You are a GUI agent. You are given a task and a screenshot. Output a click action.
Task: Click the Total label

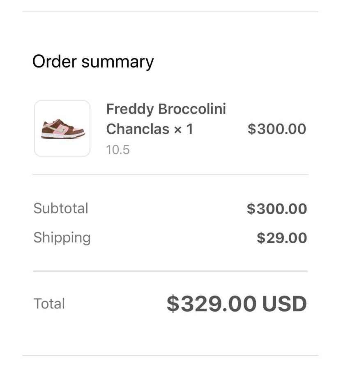49,304
